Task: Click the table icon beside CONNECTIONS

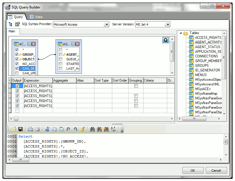Action: click(191, 56)
